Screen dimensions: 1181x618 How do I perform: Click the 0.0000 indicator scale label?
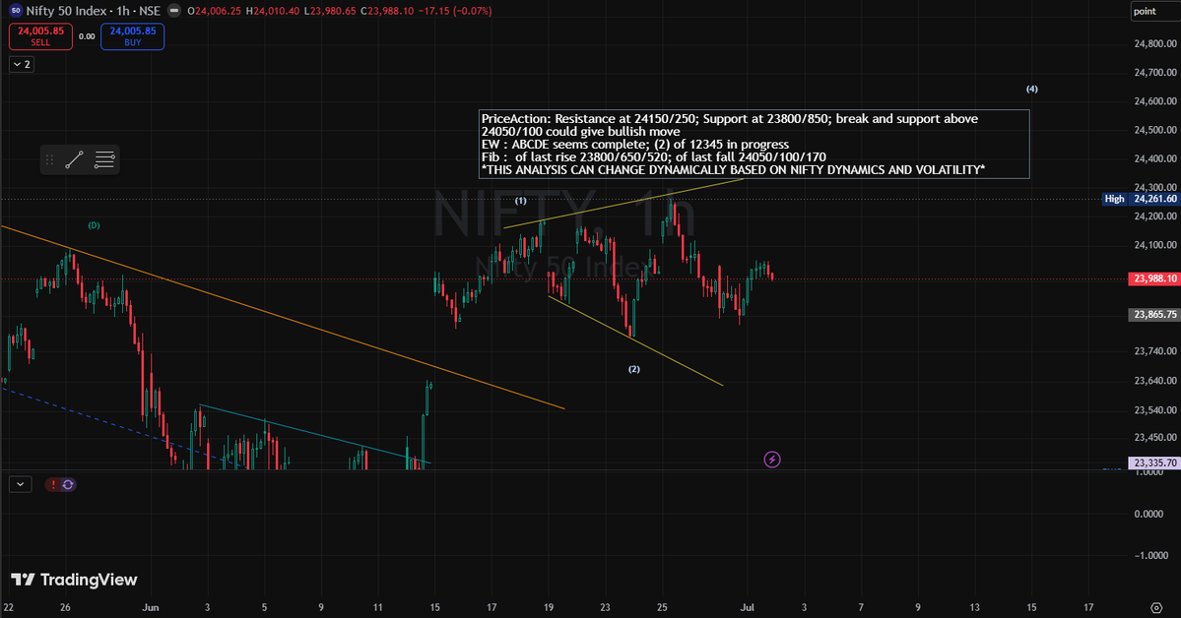[x=1148, y=514]
